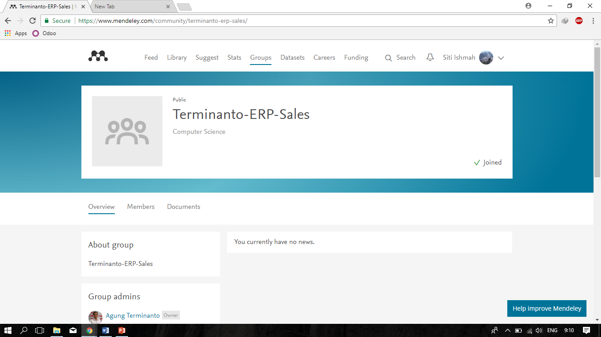Close the New Tab tab
The image size is (601, 337).
click(x=168, y=7)
